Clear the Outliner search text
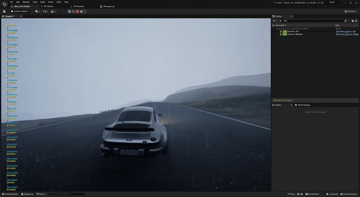Image resolution: width=360 pixels, height=197 pixels. [x=281, y=21]
